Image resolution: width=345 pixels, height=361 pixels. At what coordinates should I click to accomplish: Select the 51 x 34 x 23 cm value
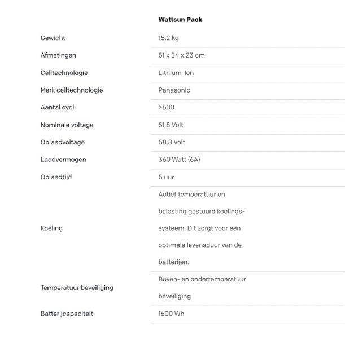coord(182,55)
